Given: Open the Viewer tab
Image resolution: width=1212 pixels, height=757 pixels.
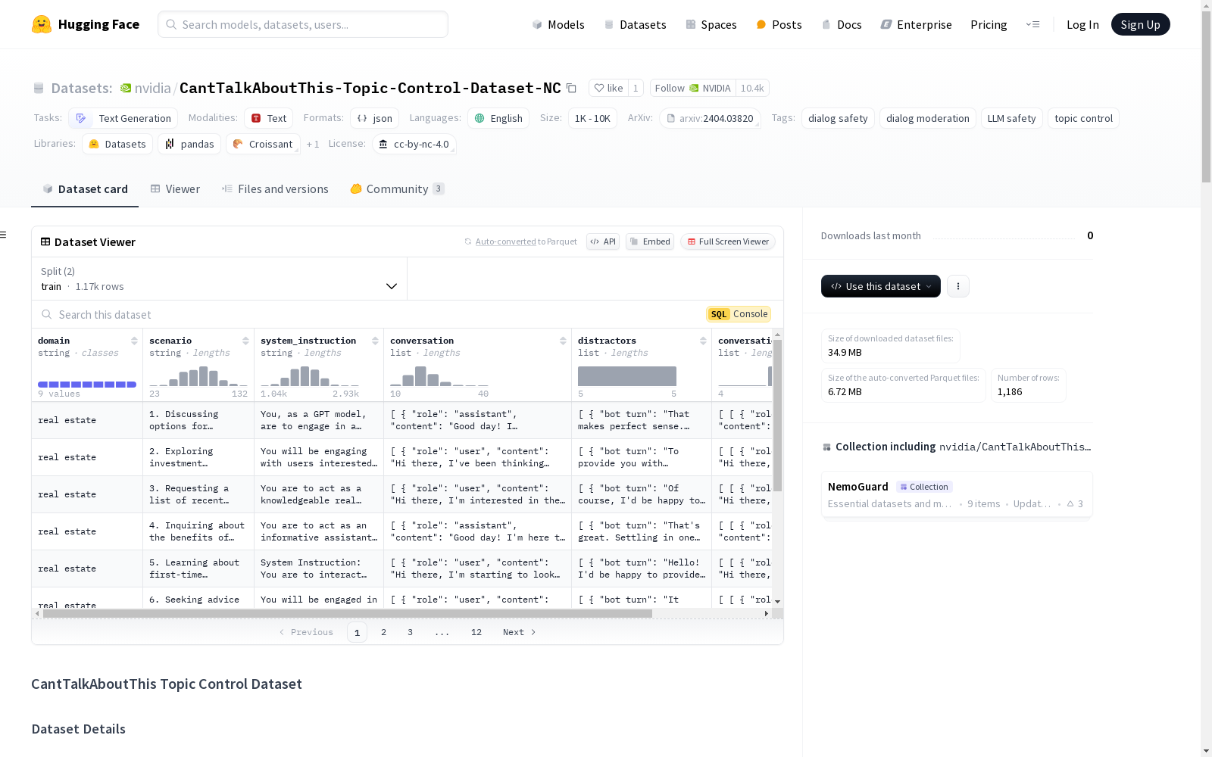Looking at the screenshot, I should tap(175, 189).
